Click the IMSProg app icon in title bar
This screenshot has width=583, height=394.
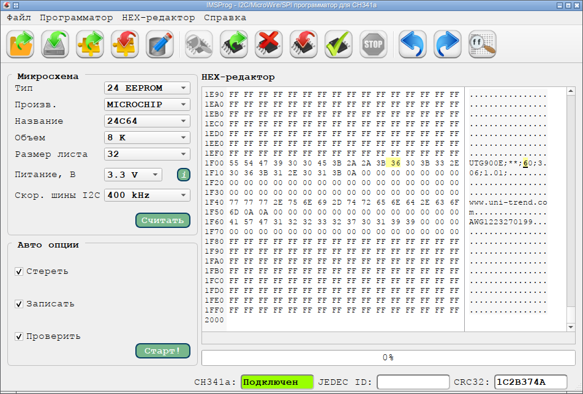click(7, 6)
